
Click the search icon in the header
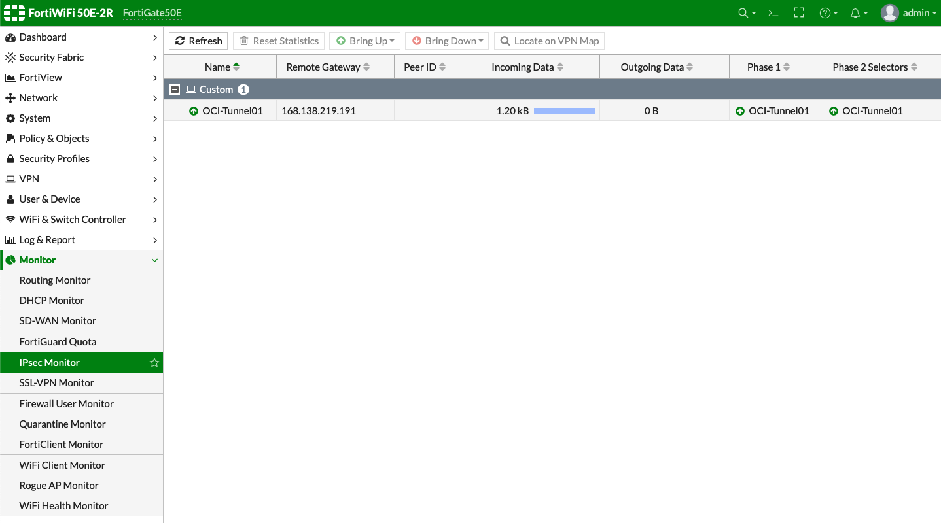tap(743, 12)
